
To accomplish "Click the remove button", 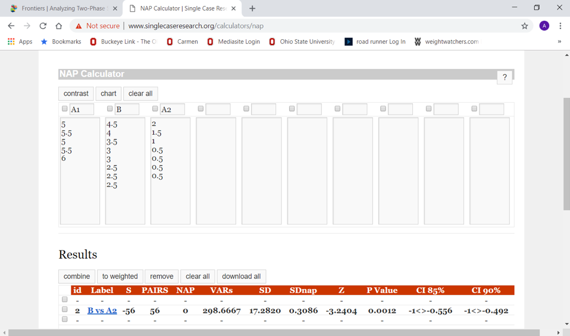I will (x=161, y=277).
